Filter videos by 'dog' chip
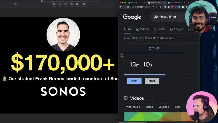This screenshot has height=123, width=218. pos(177,107)
